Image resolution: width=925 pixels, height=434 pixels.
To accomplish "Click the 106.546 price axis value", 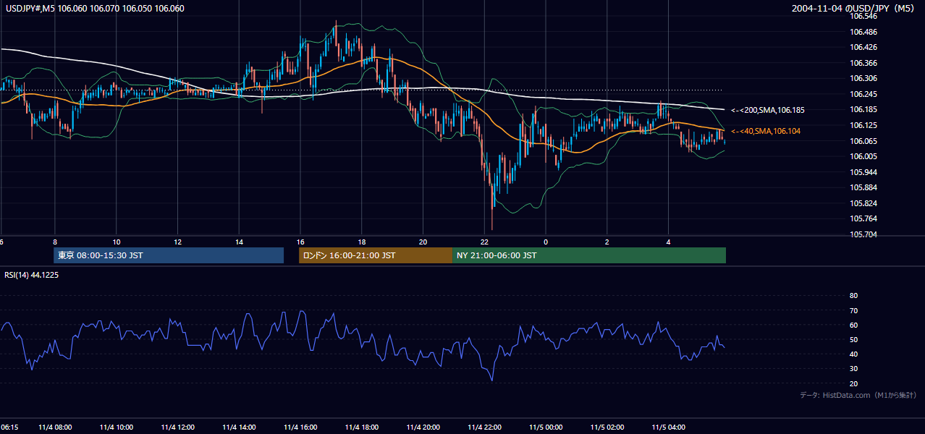I will (x=864, y=16).
